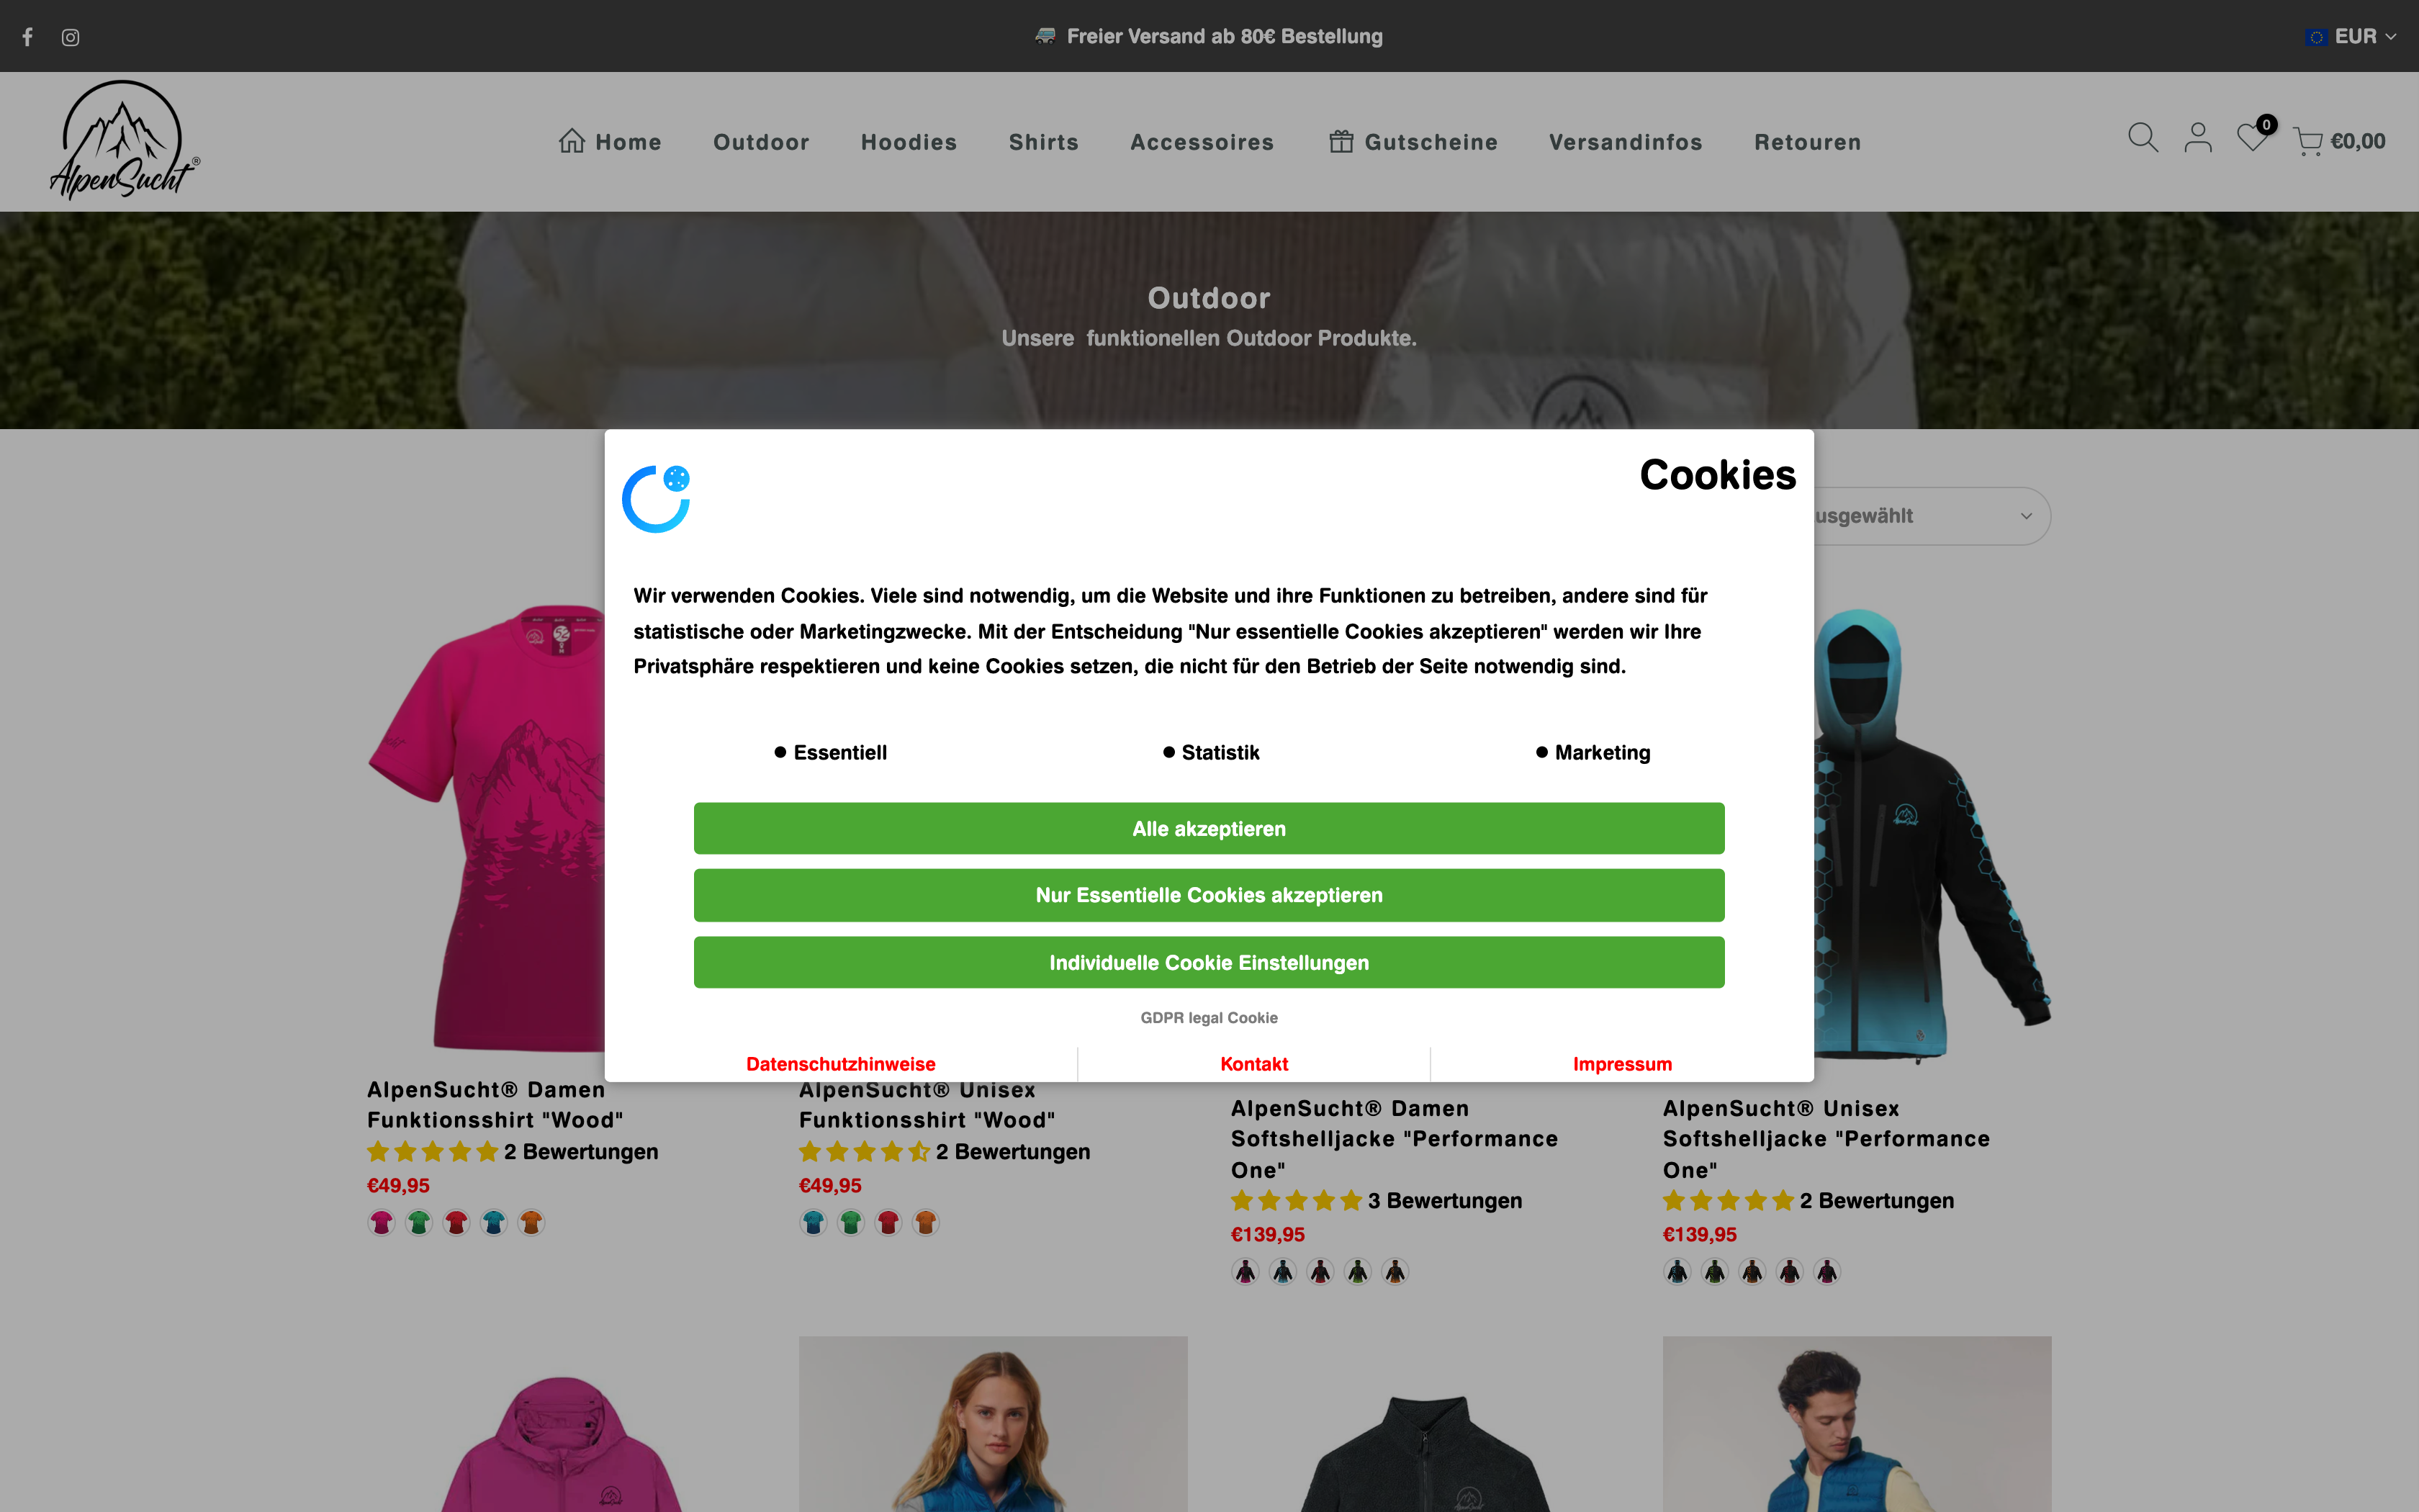The height and width of the screenshot is (1512, 2419).
Task: Visit the Instagram page icon
Action: [x=70, y=36]
